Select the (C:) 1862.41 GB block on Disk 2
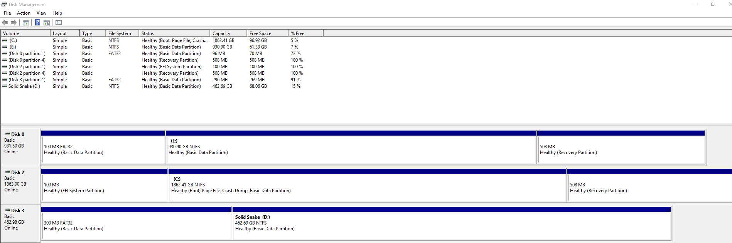Image resolution: width=732 pixels, height=243 pixels. coord(367,185)
